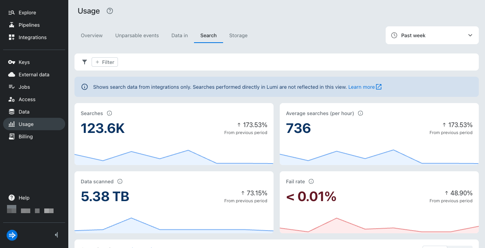Collapse the sidebar with arrow icon
This screenshot has height=248, width=485.
point(57,235)
